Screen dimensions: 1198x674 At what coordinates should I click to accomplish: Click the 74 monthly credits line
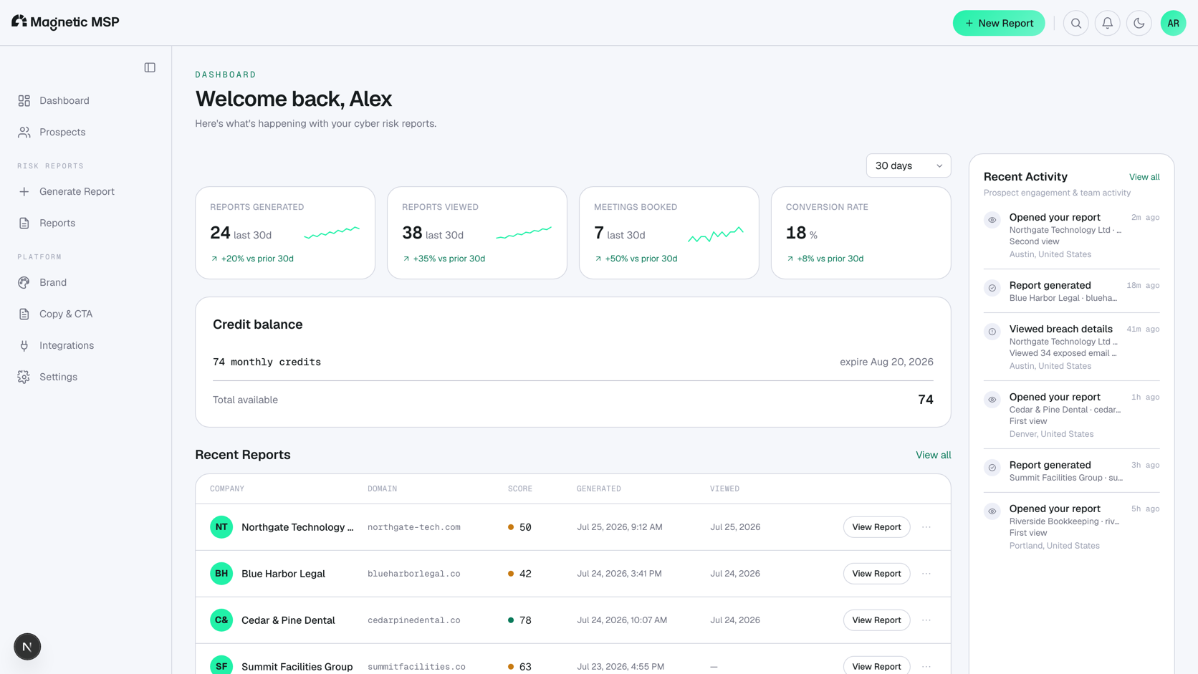(x=267, y=362)
